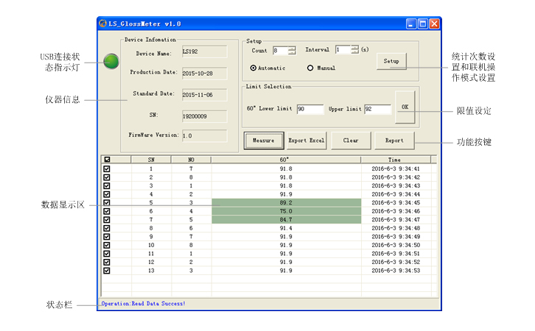This screenshot has height=331, width=535.
Task: Toggle the select-all checkbox in table header
Action: [x=107, y=159]
